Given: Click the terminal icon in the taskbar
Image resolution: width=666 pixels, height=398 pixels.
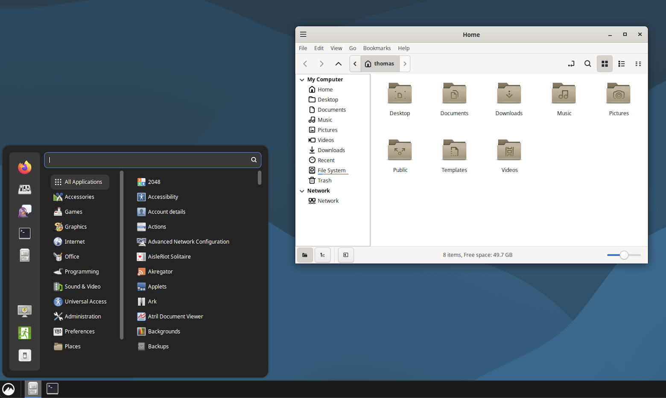Looking at the screenshot, I should pyautogui.click(x=53, y=389).
